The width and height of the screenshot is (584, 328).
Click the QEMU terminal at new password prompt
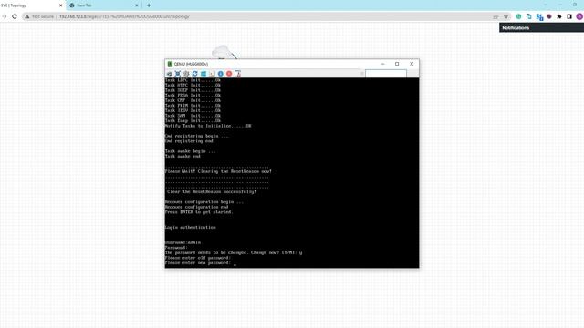(201, 263)
